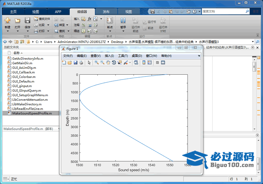Screen dimensions: 263x184
Task: Click the comment percent icon
Action: click(83, 25)
